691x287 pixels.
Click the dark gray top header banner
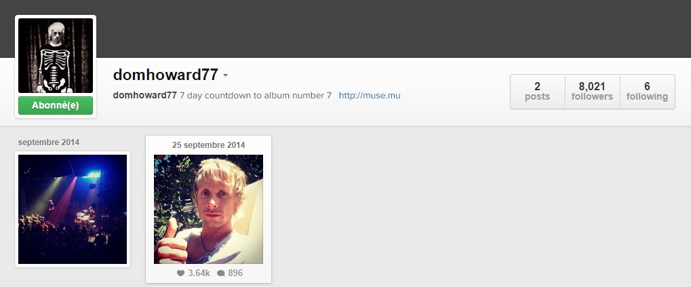(346, 28)
